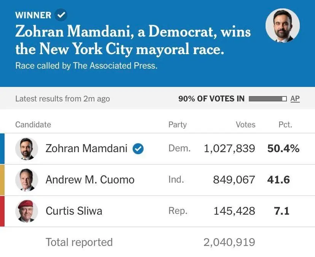Click the Party column header
The width and height of the screenshot is (315, 257).
pyautogui.click(x=178, y=125)
